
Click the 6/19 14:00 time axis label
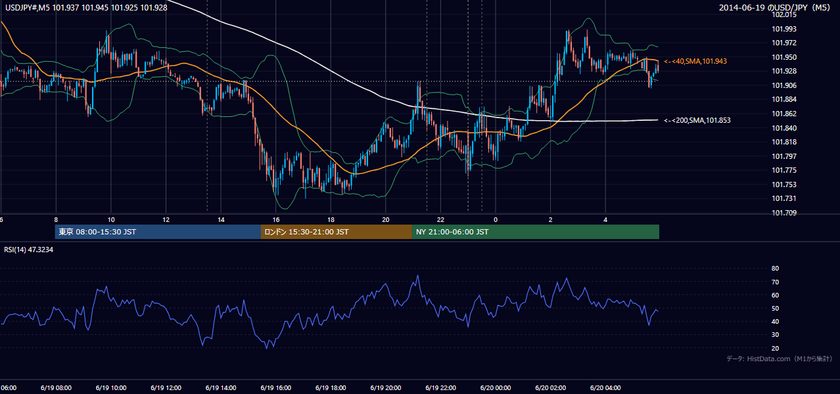click(221, 387)
